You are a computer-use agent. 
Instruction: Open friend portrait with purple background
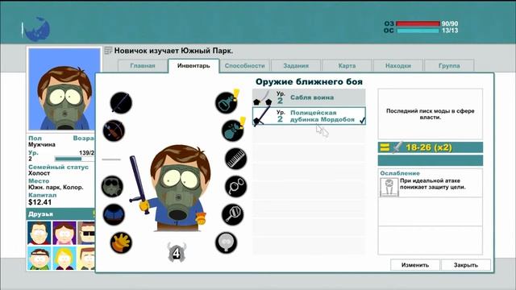point(64,233)
